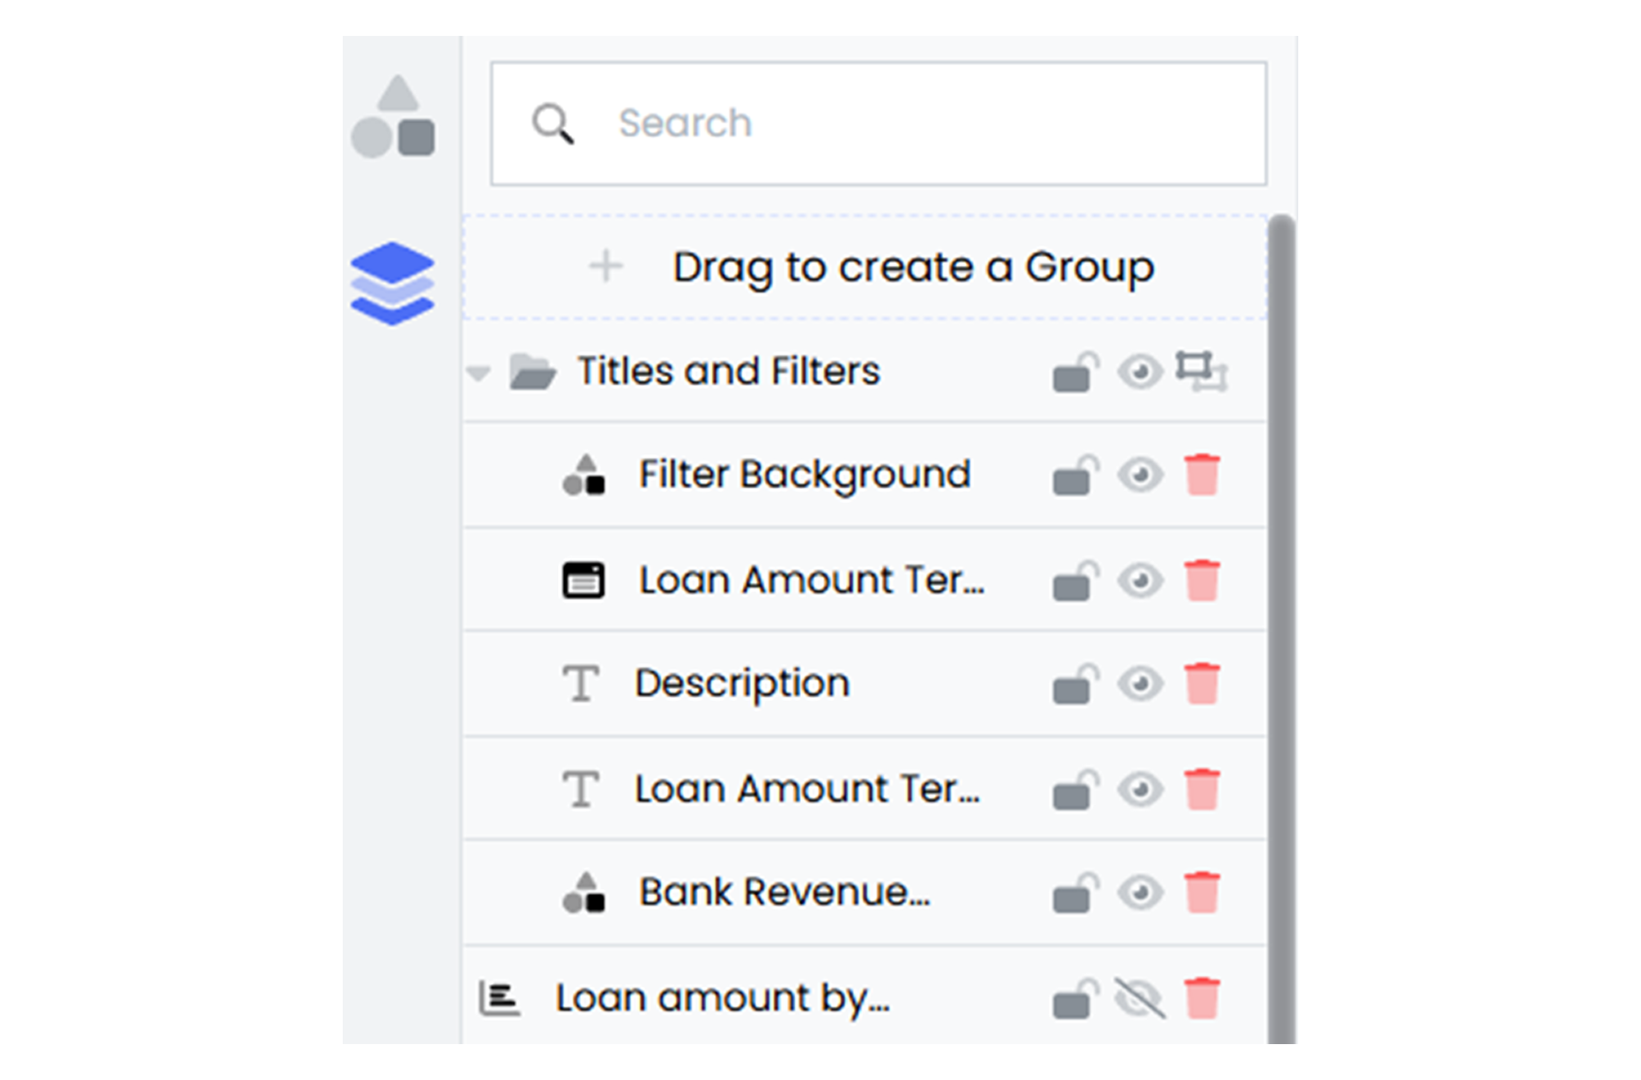The image size is (1641, 1080).
Task: Click the frame icon beside Titles and Filters
Action: click(x=1206, y=371)
